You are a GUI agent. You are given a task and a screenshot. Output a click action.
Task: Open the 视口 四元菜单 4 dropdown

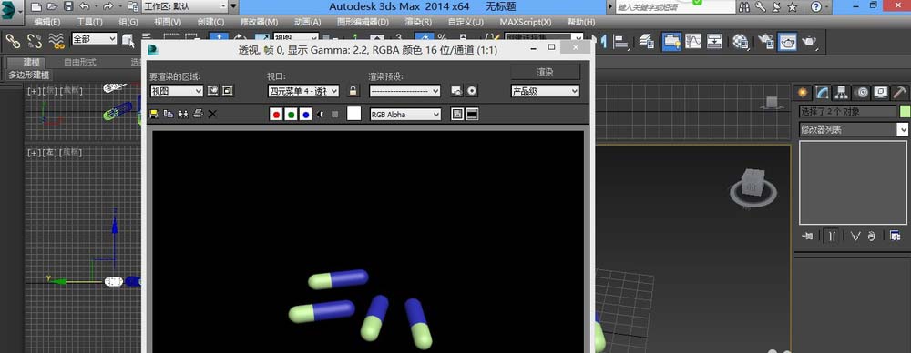(303, 91)
